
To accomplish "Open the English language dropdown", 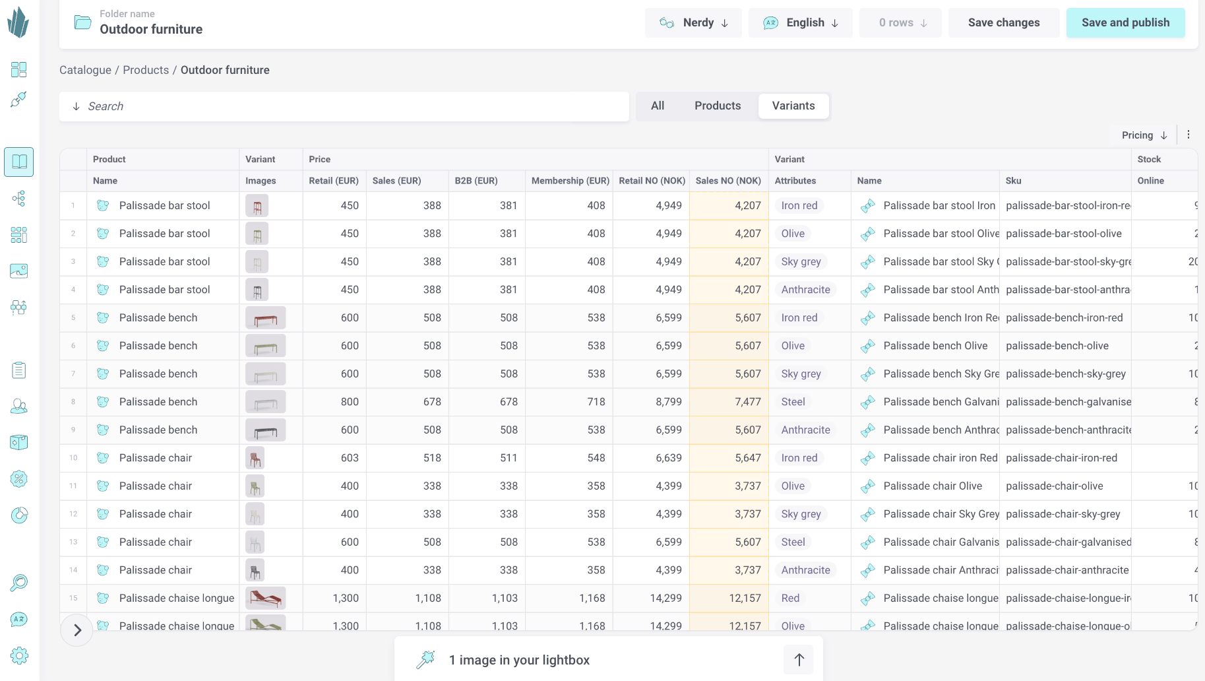I will click(800, 22).
